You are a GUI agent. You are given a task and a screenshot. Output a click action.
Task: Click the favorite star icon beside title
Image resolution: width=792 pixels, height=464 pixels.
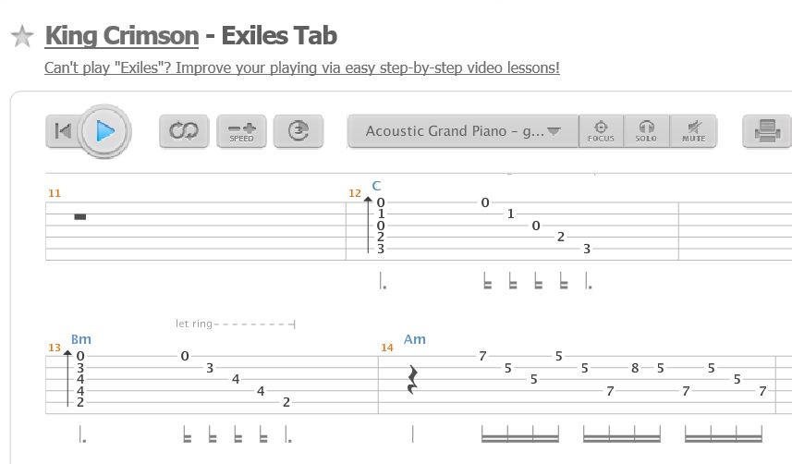tap(22, 36)
